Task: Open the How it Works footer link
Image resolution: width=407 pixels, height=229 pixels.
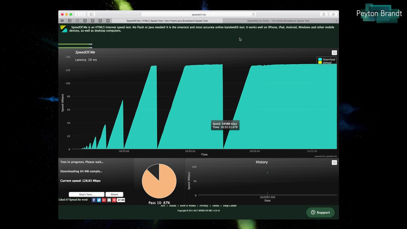Action: (x=188, y=206)
